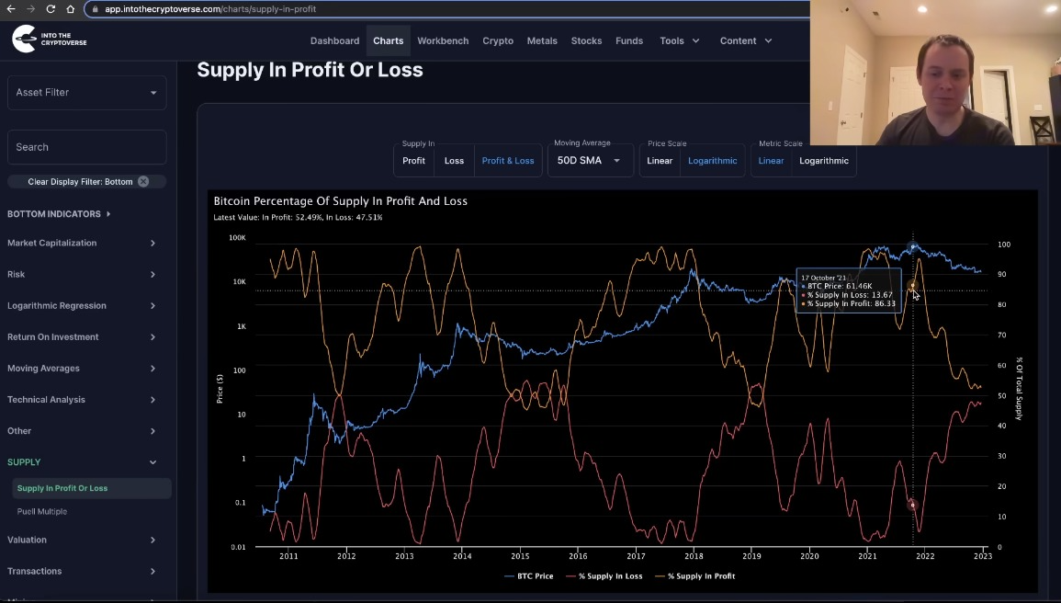Expand Logarithmic Regression category

(x=83, y=305)
